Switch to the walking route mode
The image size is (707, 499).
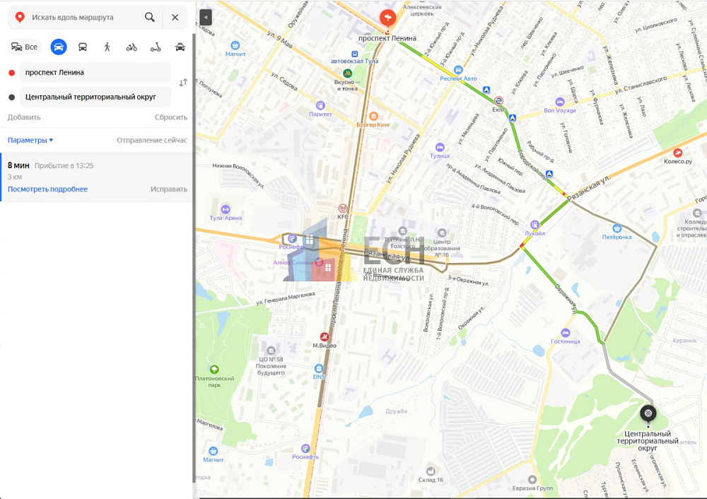pos(107,47)
